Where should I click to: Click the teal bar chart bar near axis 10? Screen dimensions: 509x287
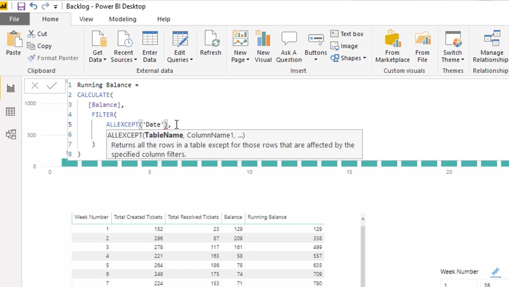[x=249, y=163]
